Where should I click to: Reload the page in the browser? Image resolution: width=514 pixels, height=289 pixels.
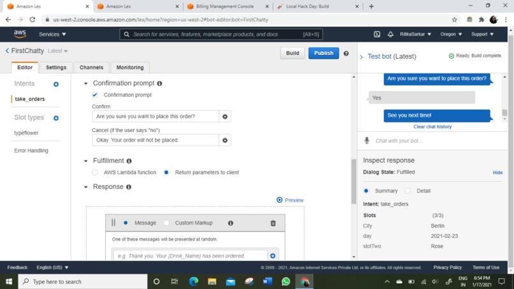32,20
